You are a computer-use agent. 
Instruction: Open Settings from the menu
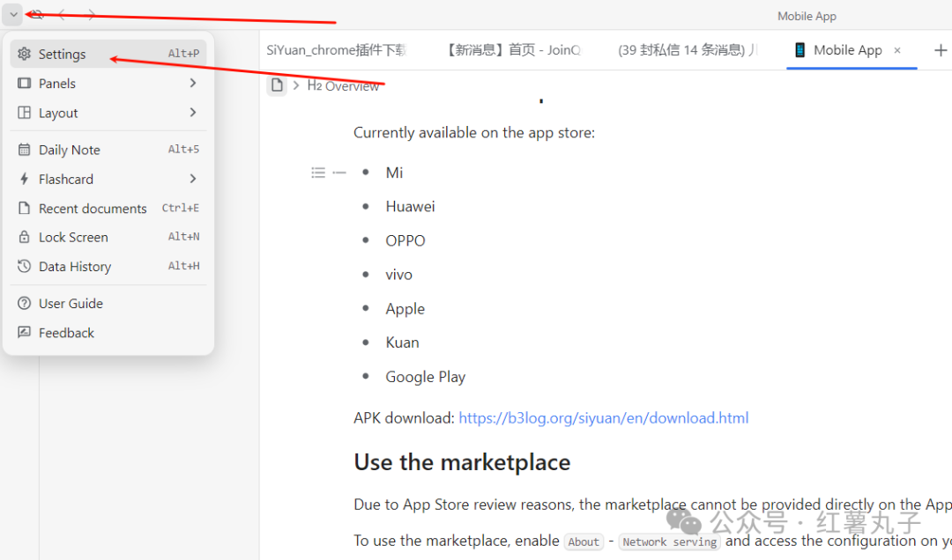click(108, 54)
